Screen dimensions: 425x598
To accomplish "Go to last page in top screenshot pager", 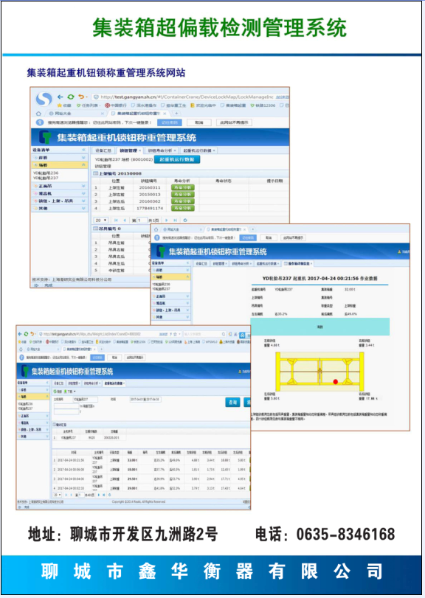I will [175, 220].
